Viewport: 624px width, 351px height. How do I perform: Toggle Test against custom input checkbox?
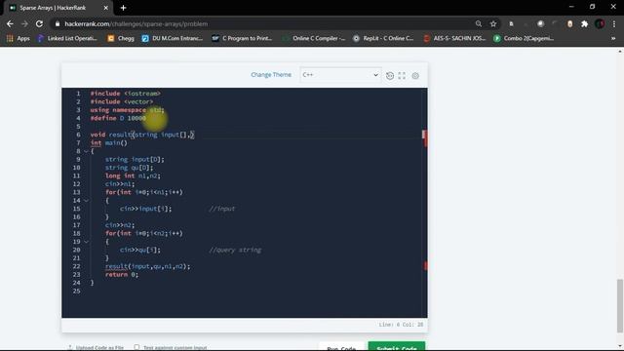[x=136, y=347]
